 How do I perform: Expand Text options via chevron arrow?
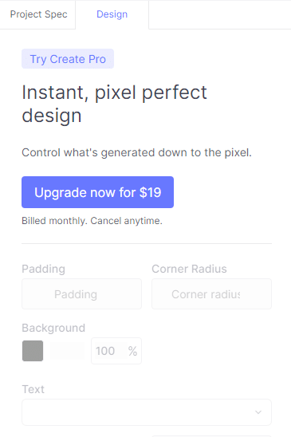click(258, 412)
